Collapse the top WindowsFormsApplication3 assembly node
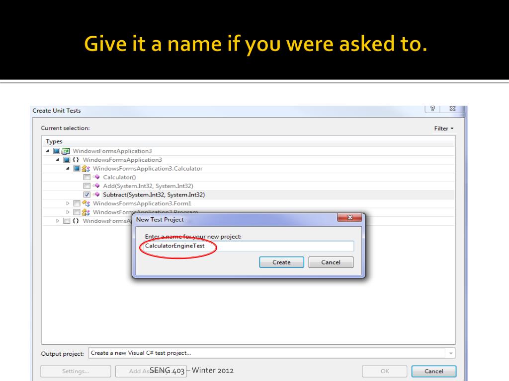The height and width of the screenshot is (381, 509). pos(48,151)
